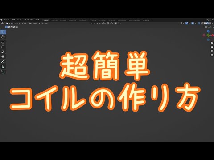The height and width of the screenshot is (160, 214).
Task: Toggle the camera view icon
Action: (212, 51)
